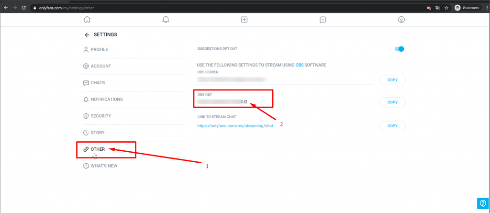This screenshot has width=490, height=213.
Task: Click the Incognito profile indicator
Action: (467, 8)
